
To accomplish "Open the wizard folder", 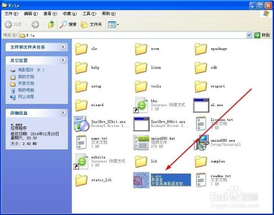I will click(81, 105).
